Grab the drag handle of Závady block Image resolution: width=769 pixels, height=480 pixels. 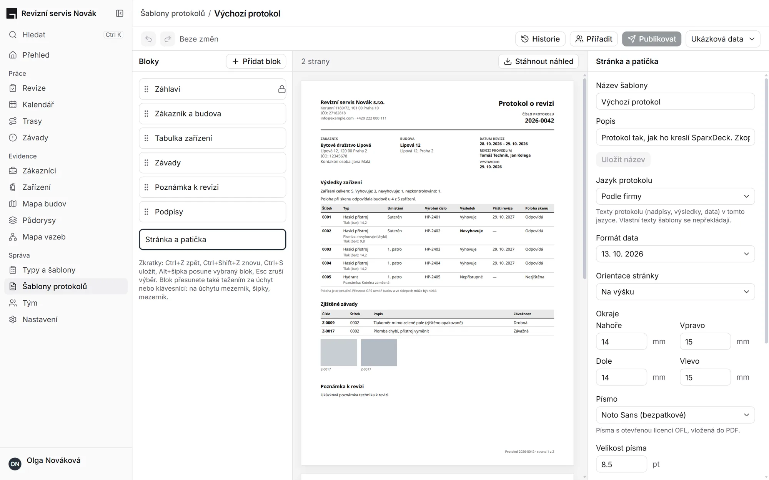click(x=146, y=163)
